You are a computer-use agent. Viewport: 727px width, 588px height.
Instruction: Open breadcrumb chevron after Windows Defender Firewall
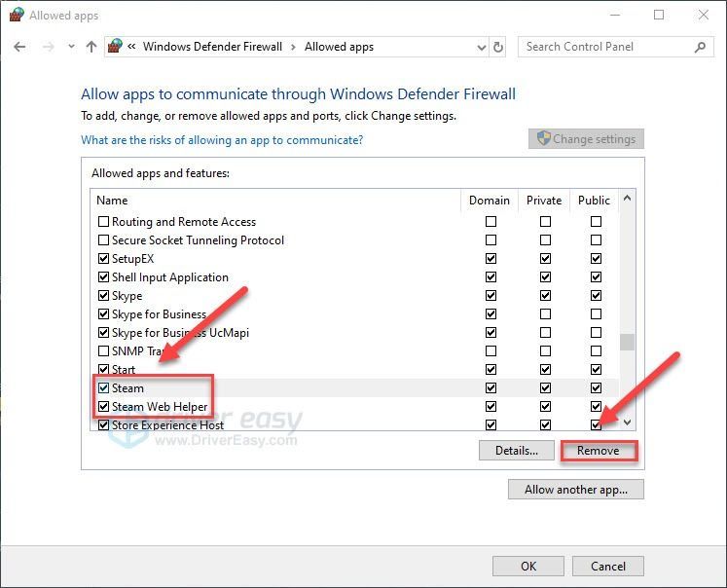point(293,47)
